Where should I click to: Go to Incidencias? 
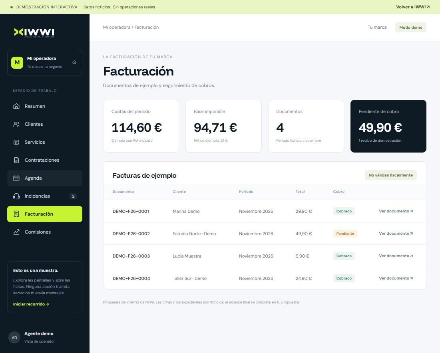click(45, 196)
